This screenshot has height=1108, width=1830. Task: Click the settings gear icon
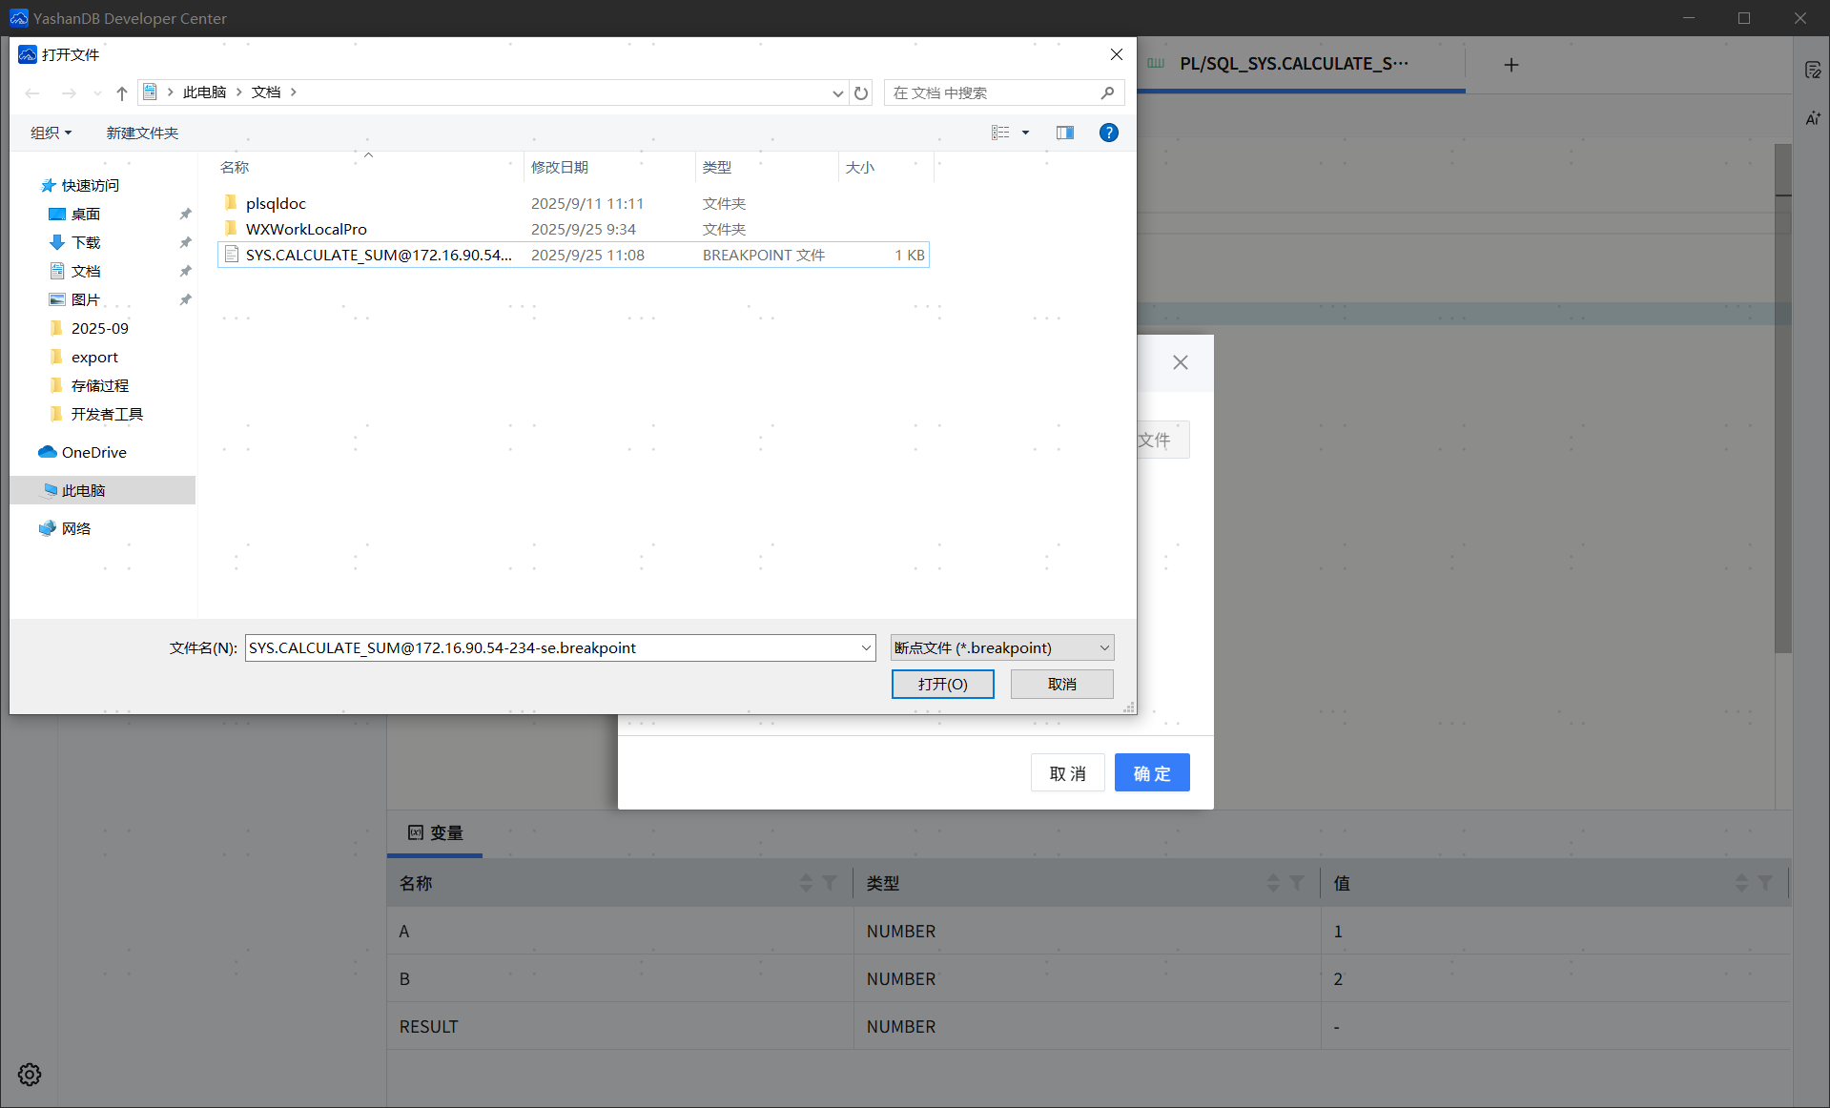30,1075
